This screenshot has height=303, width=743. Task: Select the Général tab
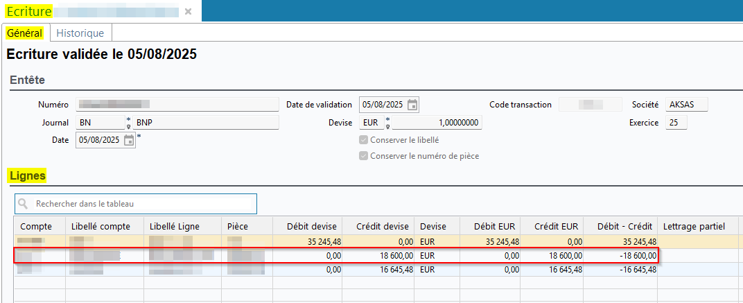(x=25, y=33)
